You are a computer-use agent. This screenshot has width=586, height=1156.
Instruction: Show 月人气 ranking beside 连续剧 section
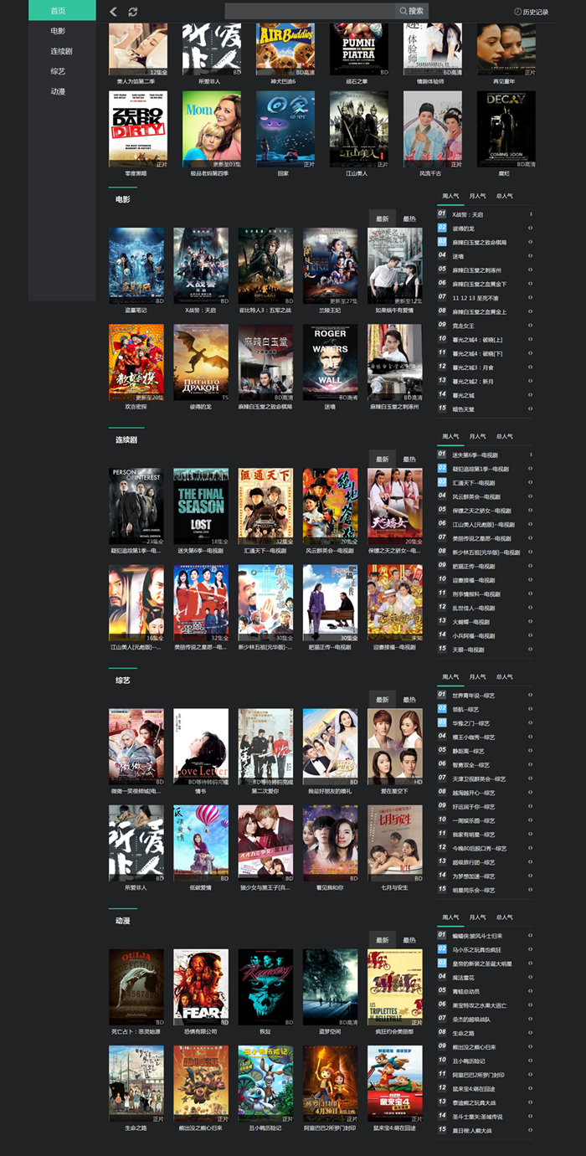tap(478, 437)
